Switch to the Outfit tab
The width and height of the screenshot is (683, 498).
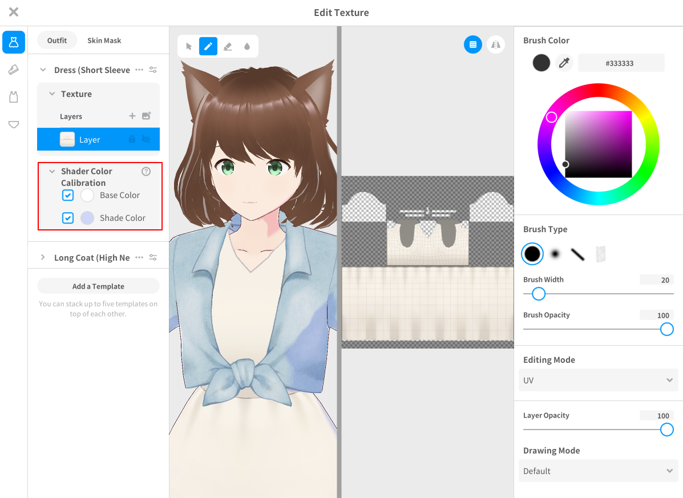point(57,41)
